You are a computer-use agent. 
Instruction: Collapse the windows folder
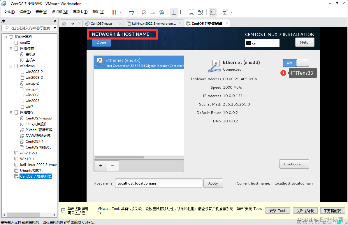click(x=11, y=66)
